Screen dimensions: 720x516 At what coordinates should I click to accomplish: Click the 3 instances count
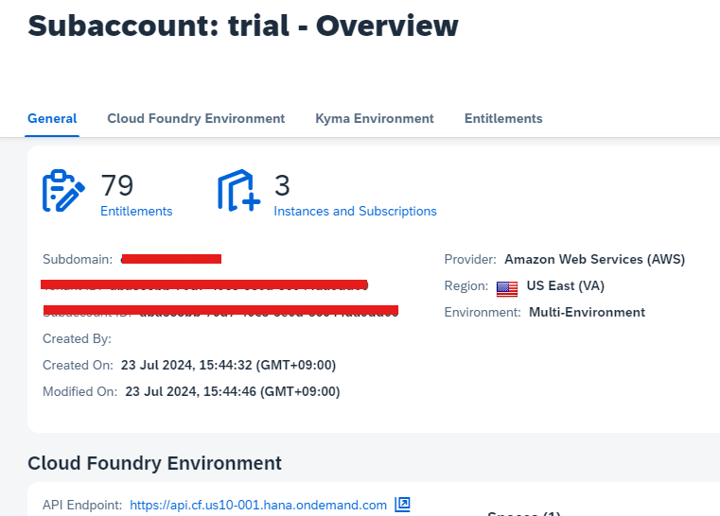click(282, 184)
